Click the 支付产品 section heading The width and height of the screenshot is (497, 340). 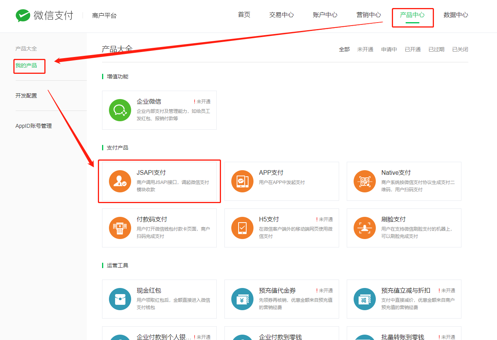(x=117, y=148)
